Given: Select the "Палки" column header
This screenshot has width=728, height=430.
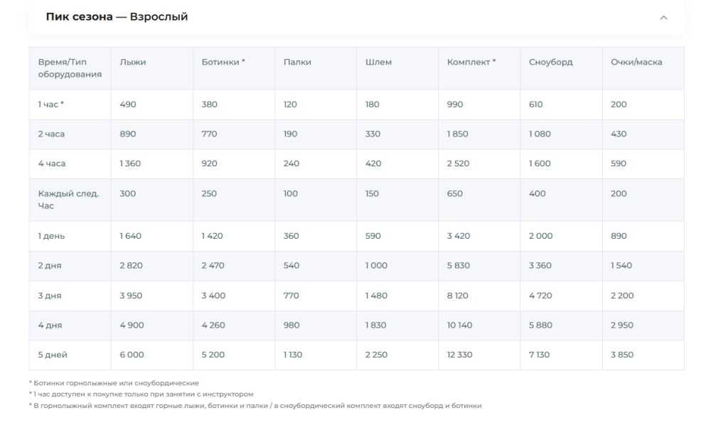Looking at the screenshot, I should click(x=297, y=62).
